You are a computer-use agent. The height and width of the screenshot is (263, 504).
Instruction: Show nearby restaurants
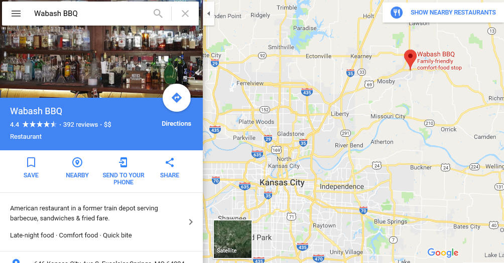(x=443, y=13)
